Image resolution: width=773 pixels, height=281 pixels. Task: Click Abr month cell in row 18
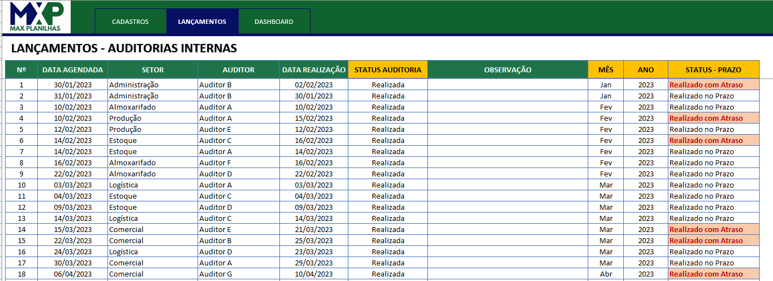tap(606, 274)
